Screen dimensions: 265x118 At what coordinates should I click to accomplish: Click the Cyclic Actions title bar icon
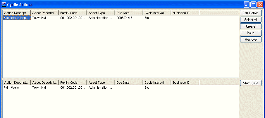point(4,5)
